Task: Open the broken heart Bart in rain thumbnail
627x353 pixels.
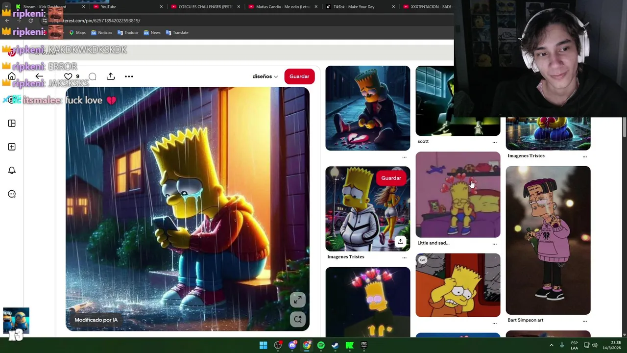Action: [368, 108]
